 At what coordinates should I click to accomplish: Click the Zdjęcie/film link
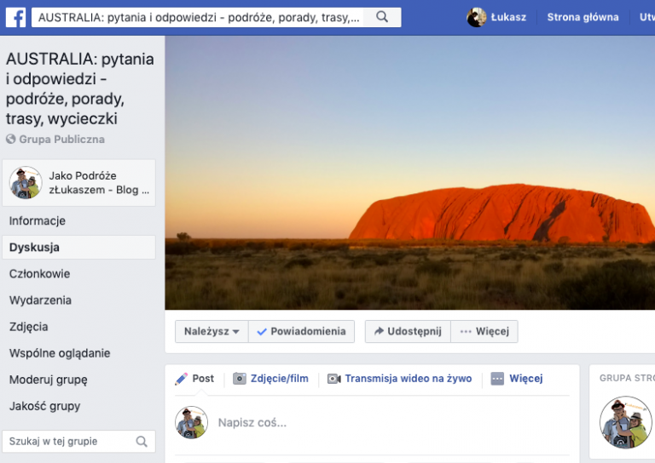coord(280,379)
